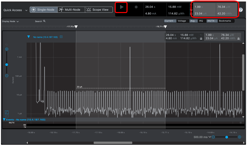This screenshot has height=146, width=247.
Task: Select the -17.70 s range marker
Action: click(x=76, y=27)
